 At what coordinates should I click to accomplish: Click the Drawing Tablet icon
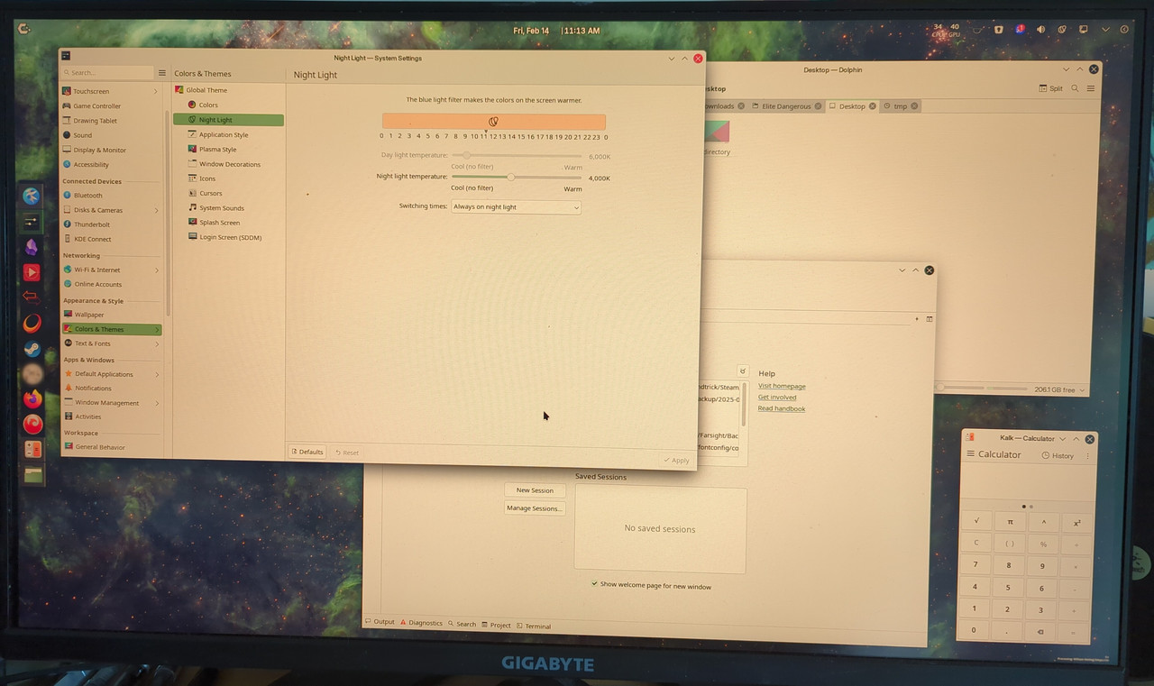(x=67, y=121)
